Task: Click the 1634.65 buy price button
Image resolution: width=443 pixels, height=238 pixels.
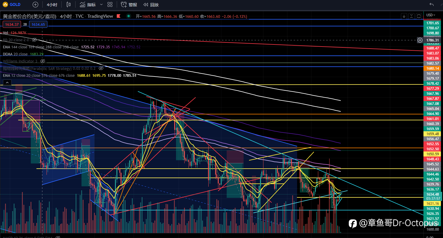Action: click(38, 24)
